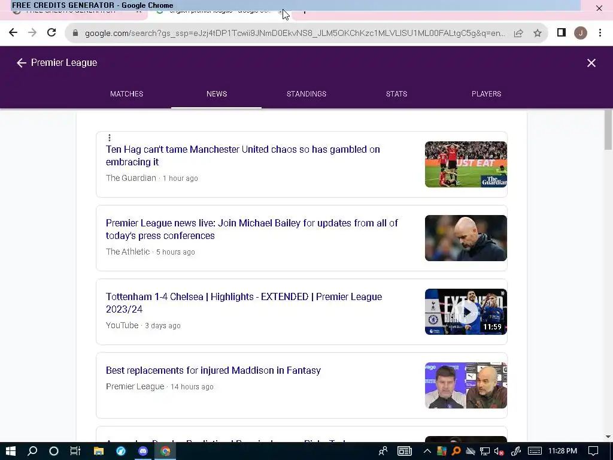This screenshot has height=460, width=613.
Task: Switch to FREE CREDITS GENERATOR browser tab
Action: pos(74,11)
